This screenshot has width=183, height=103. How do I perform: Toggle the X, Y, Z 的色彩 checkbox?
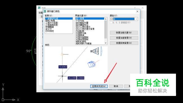click(111, 23)
